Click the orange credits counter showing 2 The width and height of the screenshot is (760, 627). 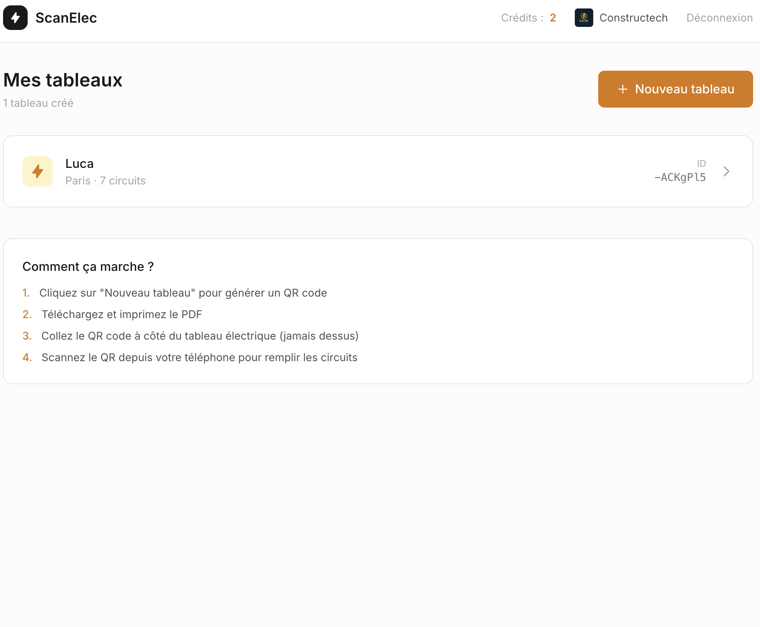coord(552,18)
